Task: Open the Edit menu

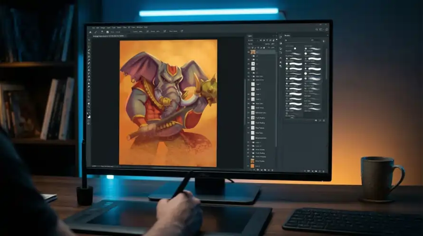Action: click(97, 28)
